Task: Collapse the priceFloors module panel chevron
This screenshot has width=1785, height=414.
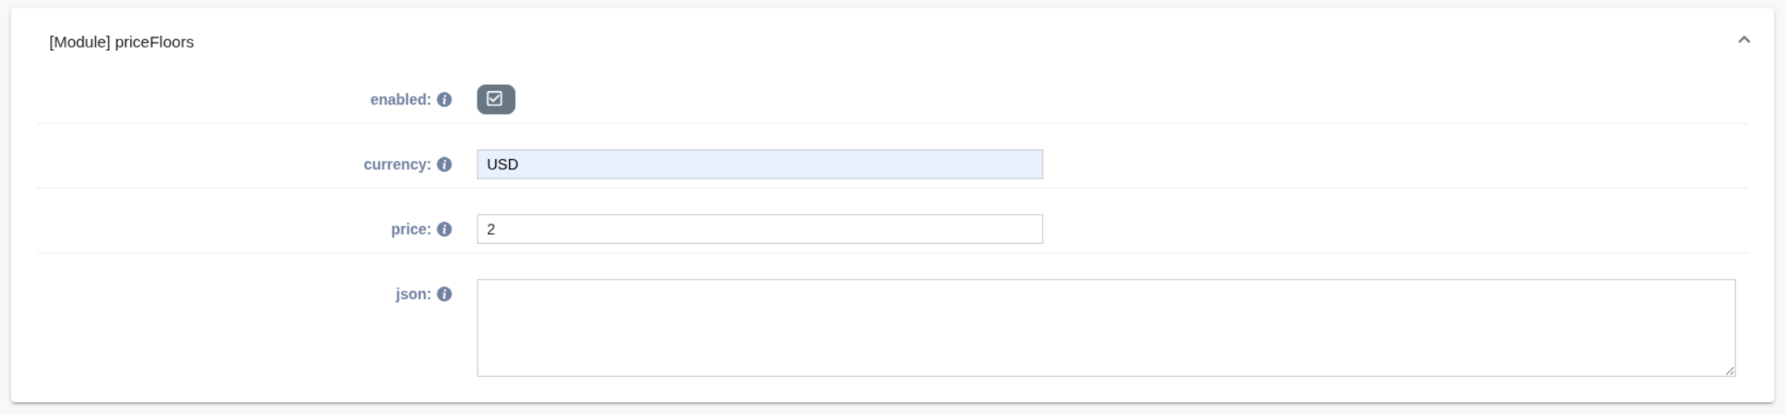Action: pos(1743,40)
